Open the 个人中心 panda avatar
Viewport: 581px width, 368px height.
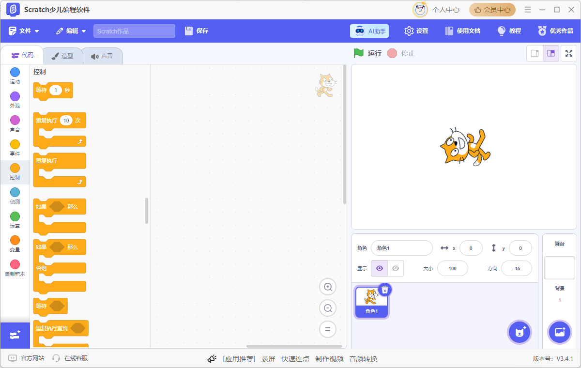pyautogui.click(x=420, y=10)
